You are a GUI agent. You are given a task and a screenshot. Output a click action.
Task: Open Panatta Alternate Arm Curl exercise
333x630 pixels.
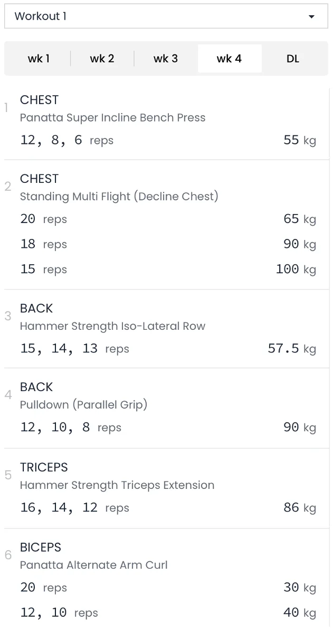(93, 565)
